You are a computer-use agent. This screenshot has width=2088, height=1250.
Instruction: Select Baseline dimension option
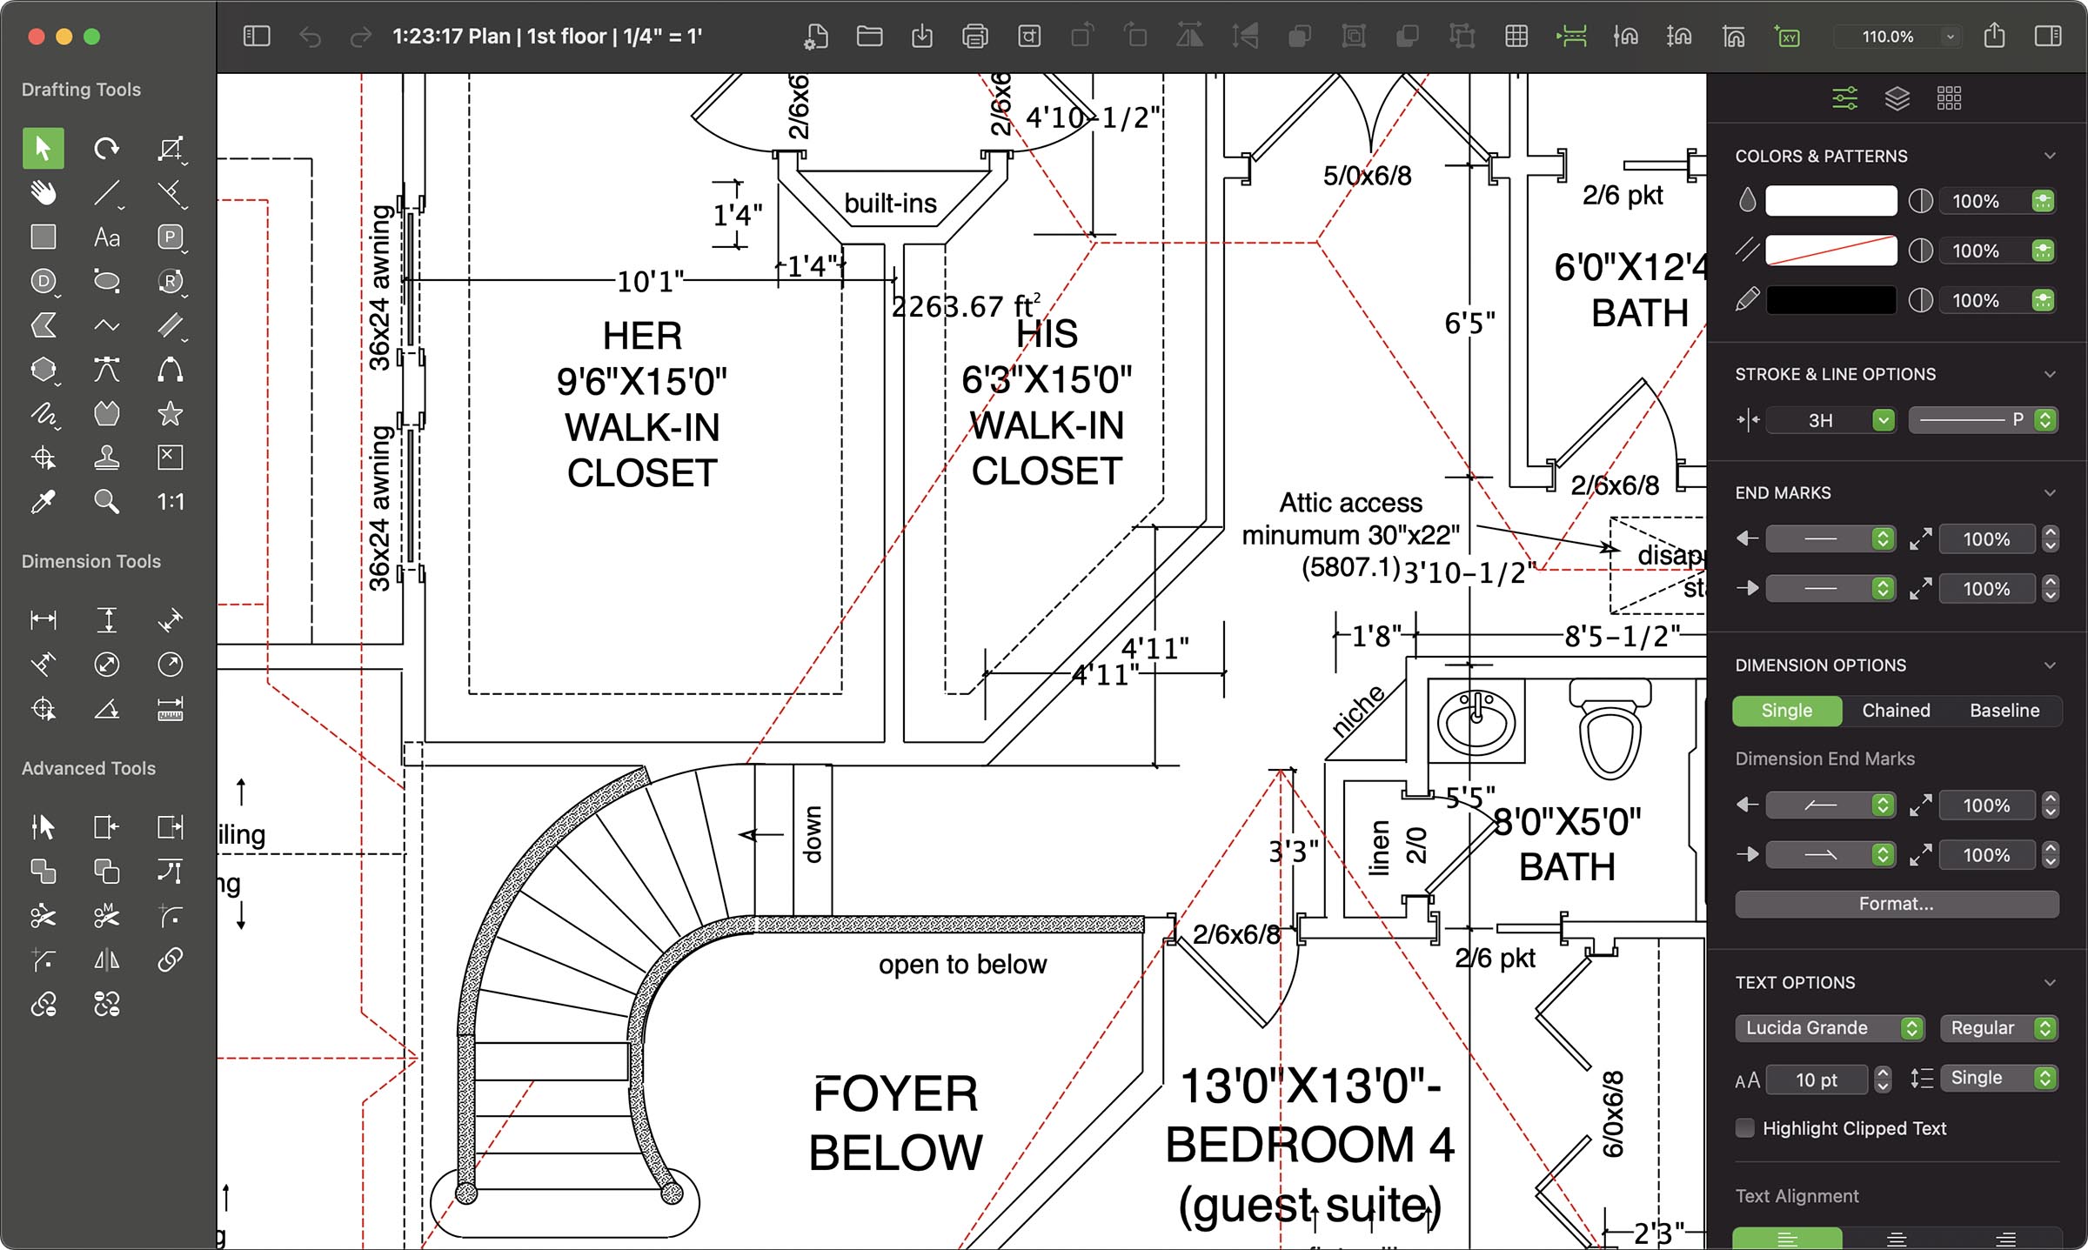pos(2004,711)
